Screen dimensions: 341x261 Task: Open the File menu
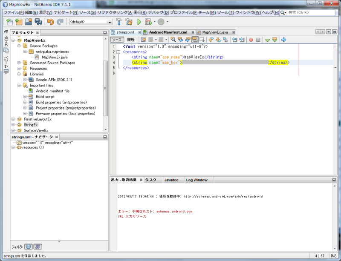[x=14, y=13]
